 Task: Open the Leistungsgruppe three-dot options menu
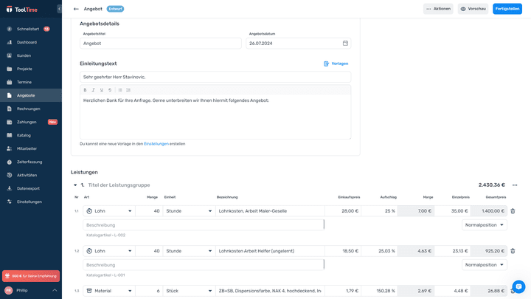coord(515,185)
